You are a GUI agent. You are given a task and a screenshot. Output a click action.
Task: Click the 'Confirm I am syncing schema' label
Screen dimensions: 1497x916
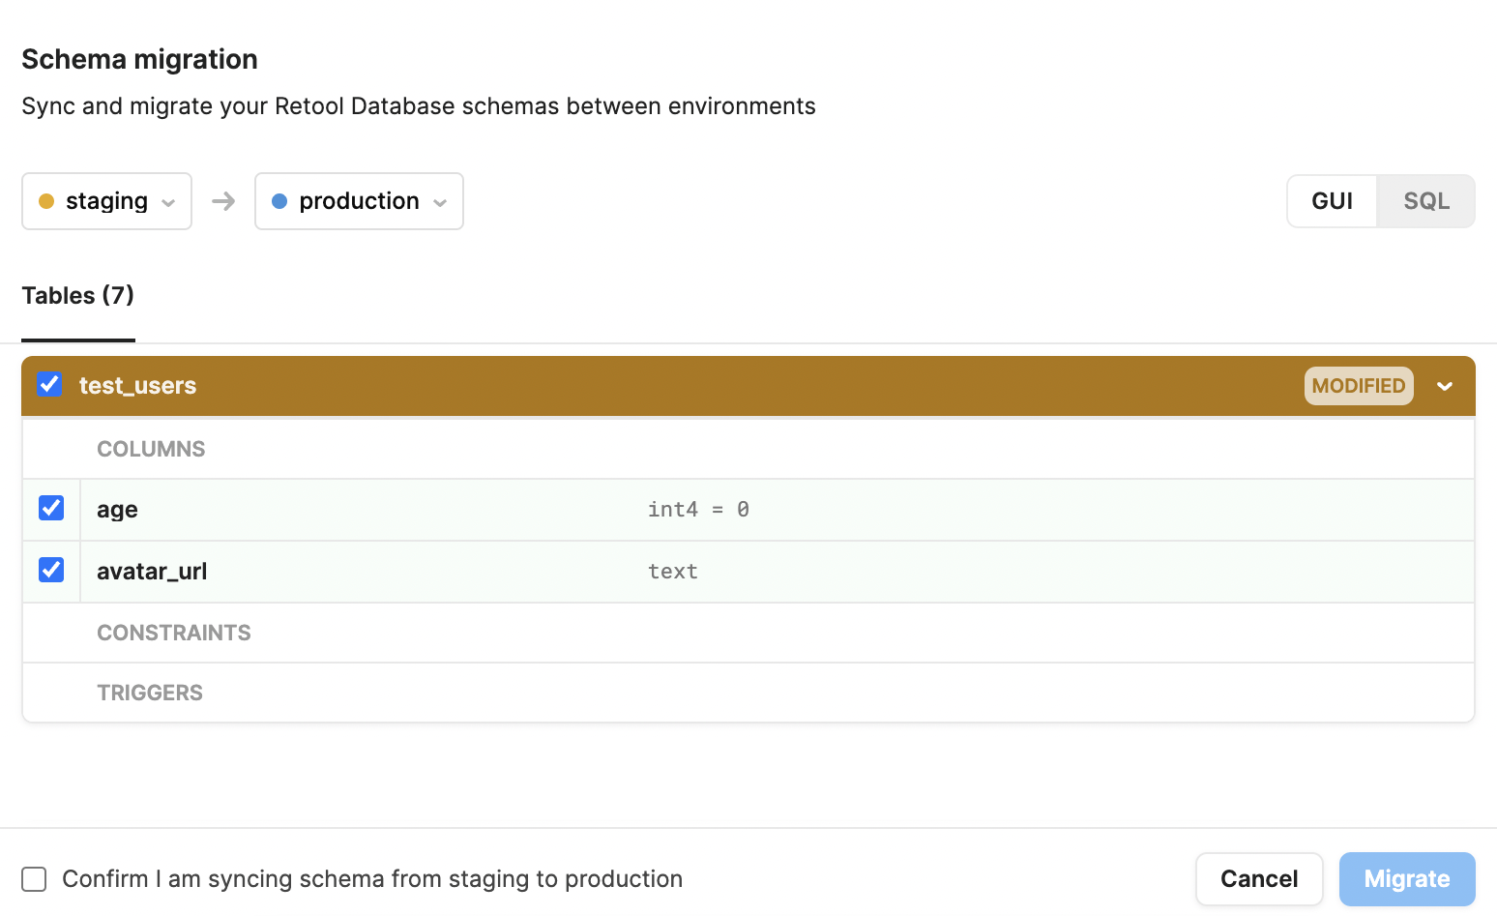(x=372, y=879)
